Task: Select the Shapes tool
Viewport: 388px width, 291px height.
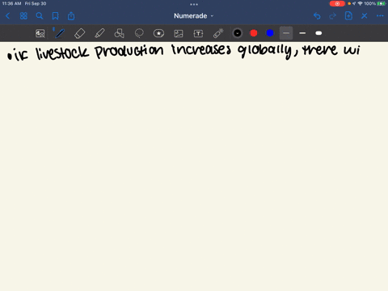Action: click(119, 33)
